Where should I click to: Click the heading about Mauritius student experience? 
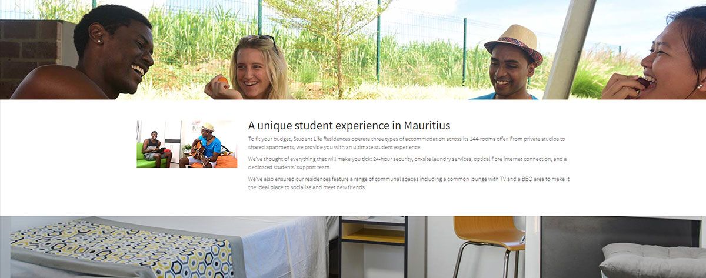pyautogui.click(x=349, y=125)
